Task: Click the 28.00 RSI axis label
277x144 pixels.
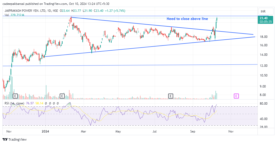Action: point(263,127)
